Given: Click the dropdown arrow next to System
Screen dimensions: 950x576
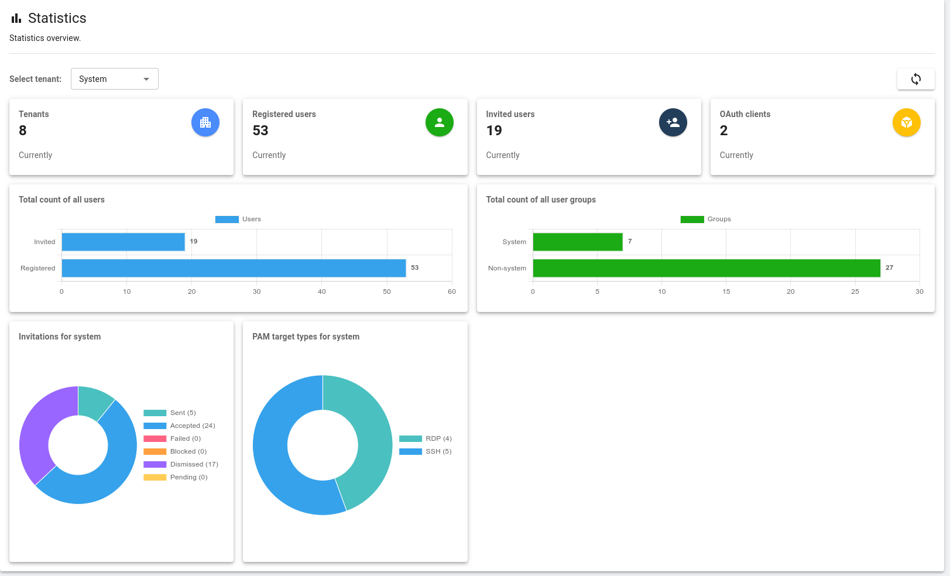Looking at the screenshot, I should pyautogui.click(x=146, y=79).
